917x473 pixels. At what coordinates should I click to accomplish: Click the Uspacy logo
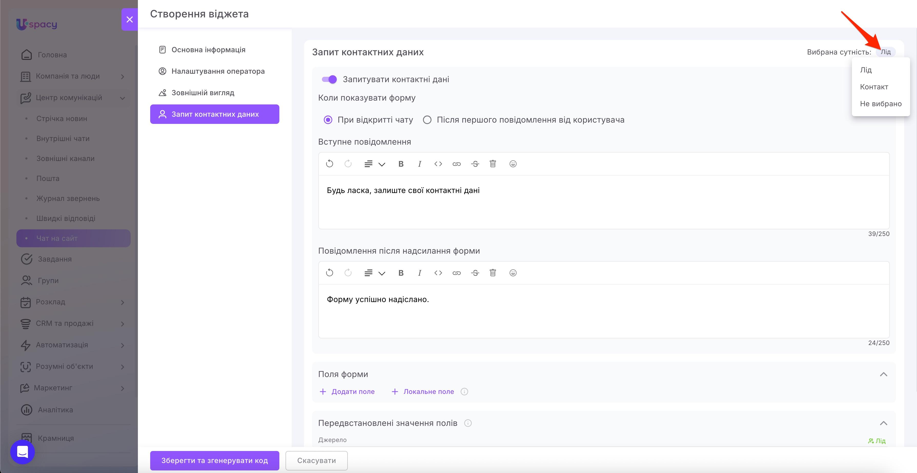pos(37,24)
